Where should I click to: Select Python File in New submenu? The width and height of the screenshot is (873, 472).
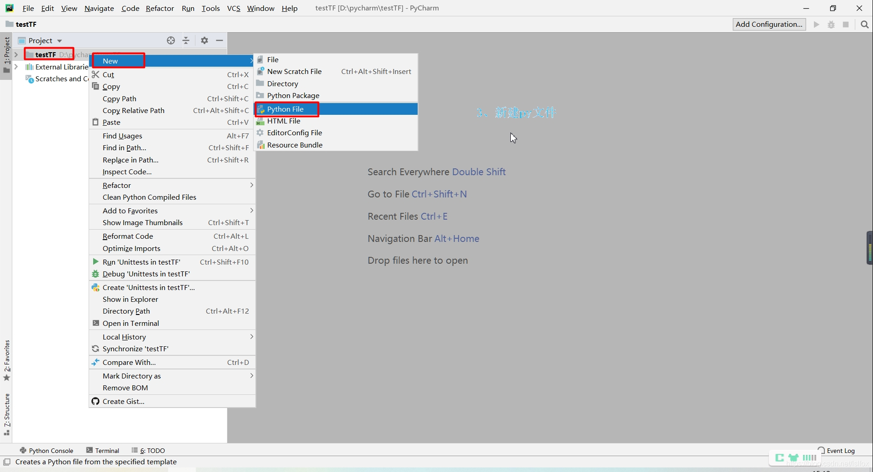pos(336,109)
